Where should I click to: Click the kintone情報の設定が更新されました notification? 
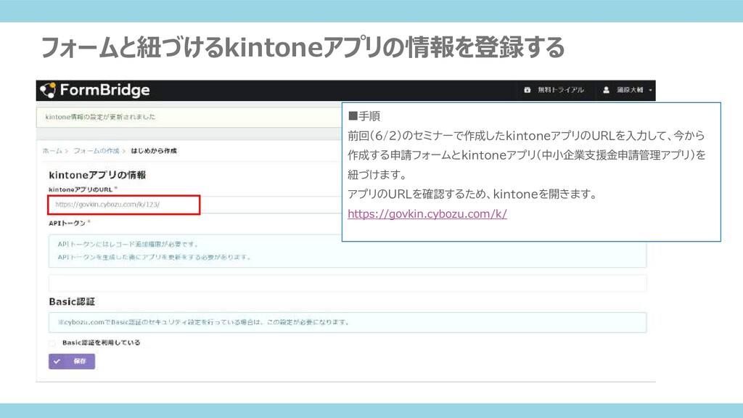(100, 117)
